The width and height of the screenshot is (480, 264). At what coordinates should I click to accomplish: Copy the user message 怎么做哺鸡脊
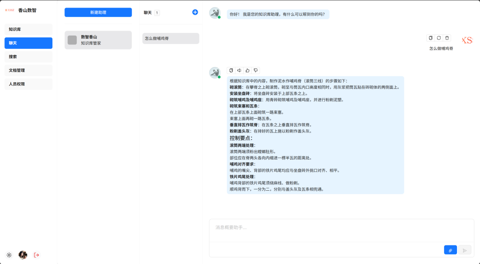430,38
